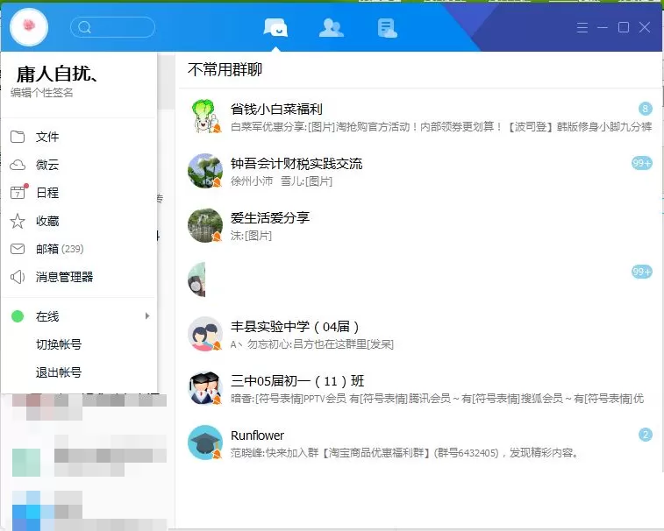Open the 爱生活爱分享 group chat
The width and height of the screenshot is (664, 531).
click(420, 225)
